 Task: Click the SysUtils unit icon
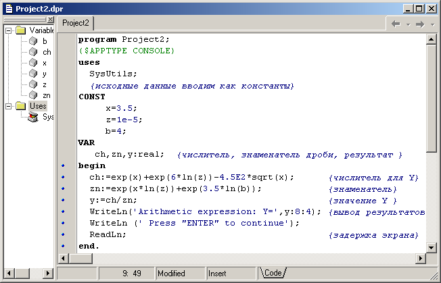[x=33, y=117]
